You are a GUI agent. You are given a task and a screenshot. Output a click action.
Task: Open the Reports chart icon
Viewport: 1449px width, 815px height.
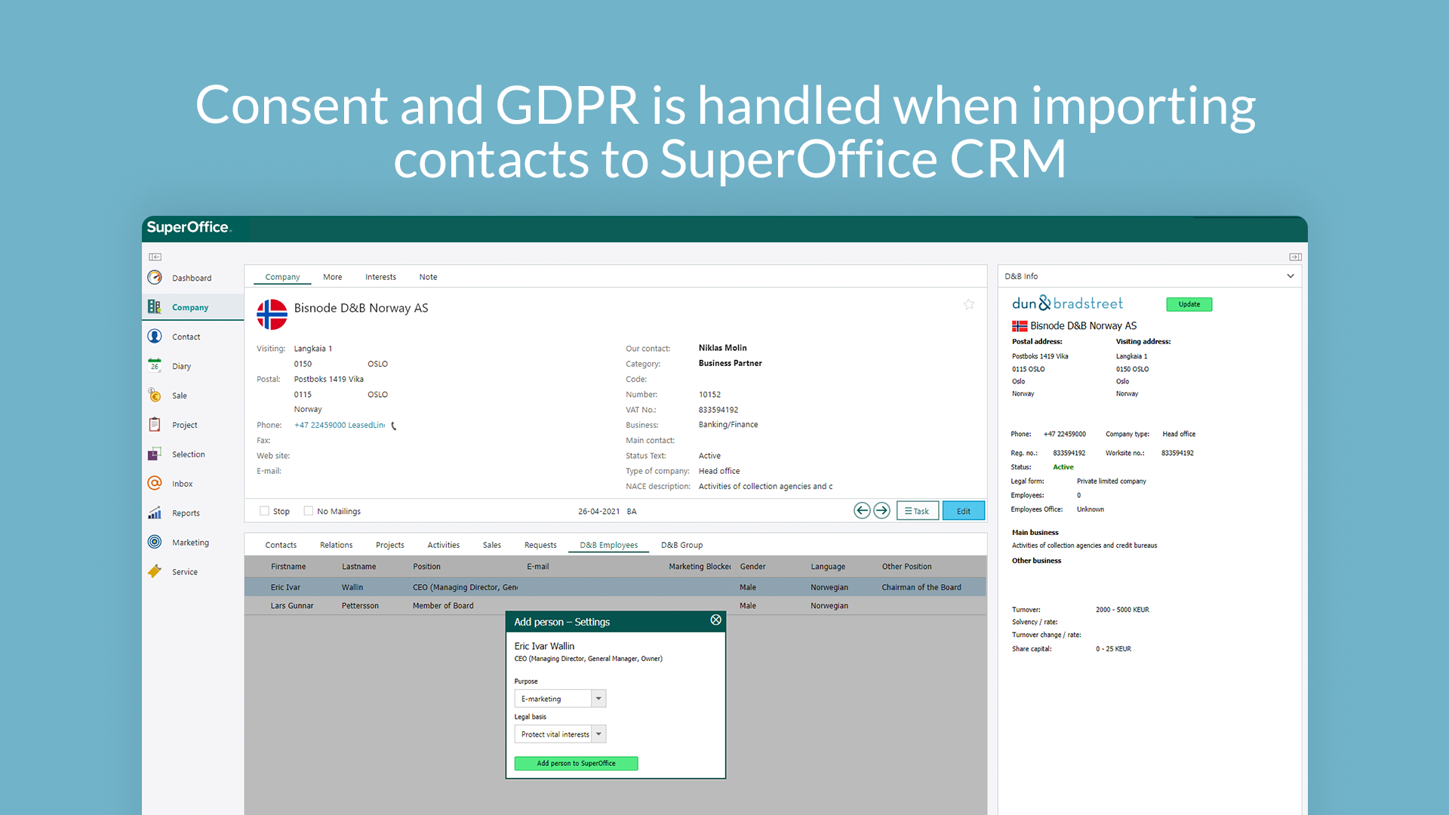(x=155, y=513)
